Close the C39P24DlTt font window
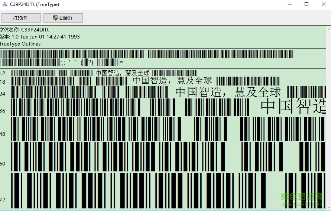Viewport: 331px width, 211px height. 324,4
